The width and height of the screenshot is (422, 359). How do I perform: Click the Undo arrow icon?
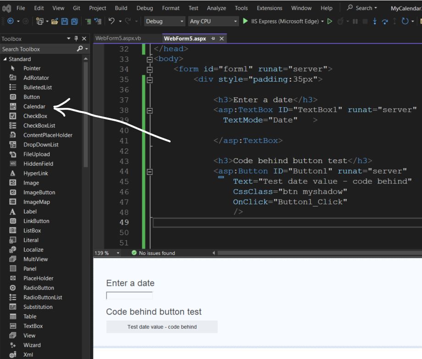point(111,21)
